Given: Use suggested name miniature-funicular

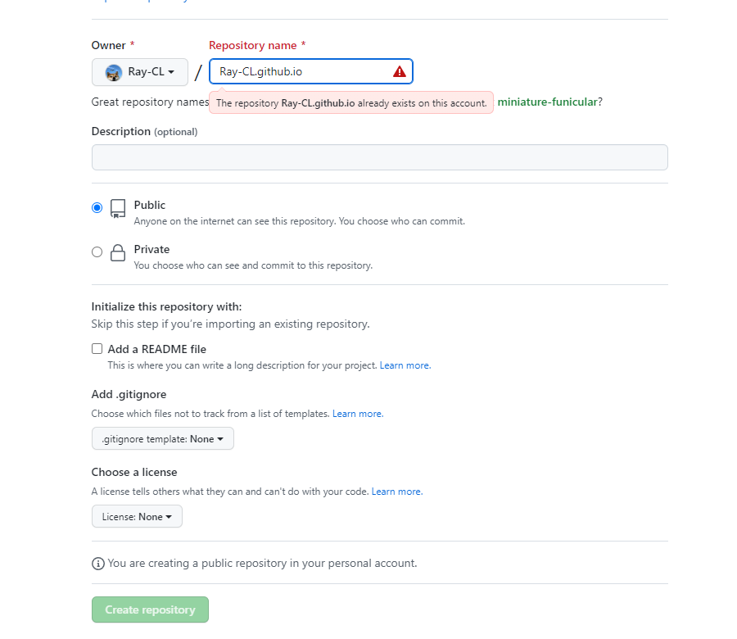Looking at the screenshot, I should (547, 102).
